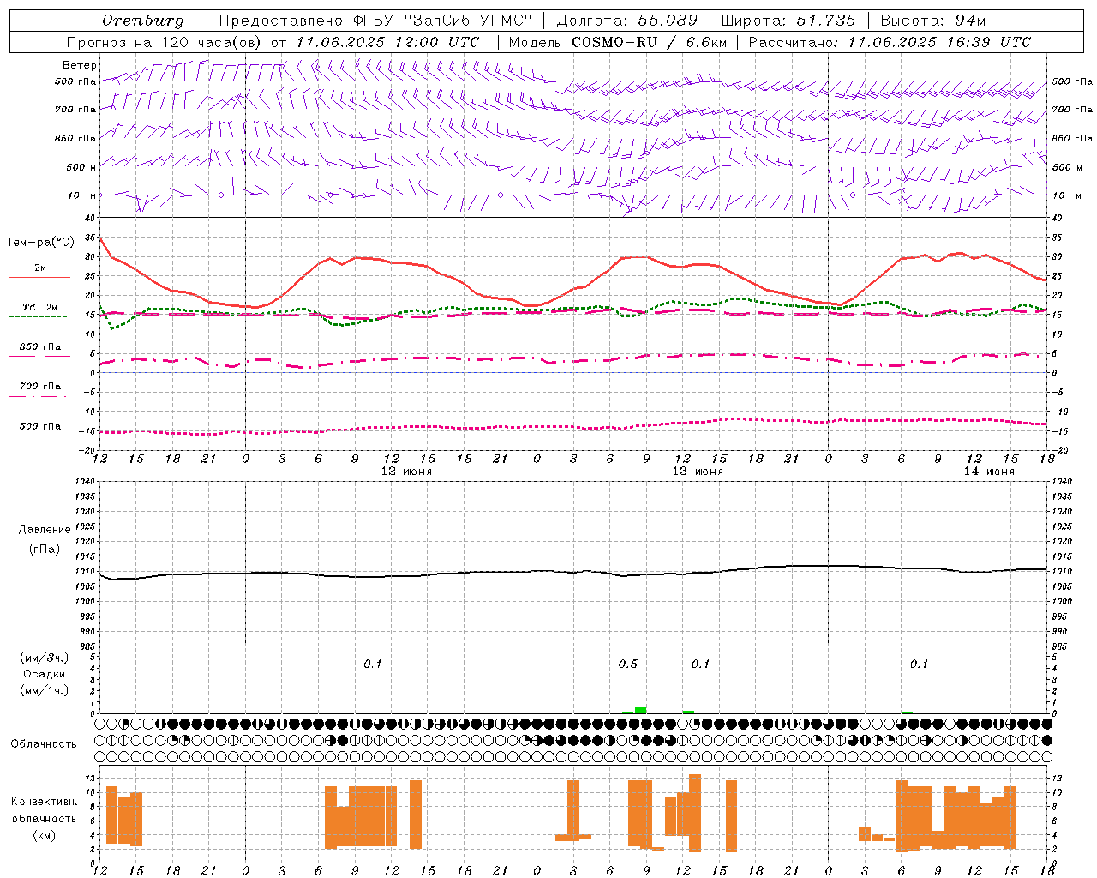Select the 'Долгота: 55.089' longitude value

[627, 21]
